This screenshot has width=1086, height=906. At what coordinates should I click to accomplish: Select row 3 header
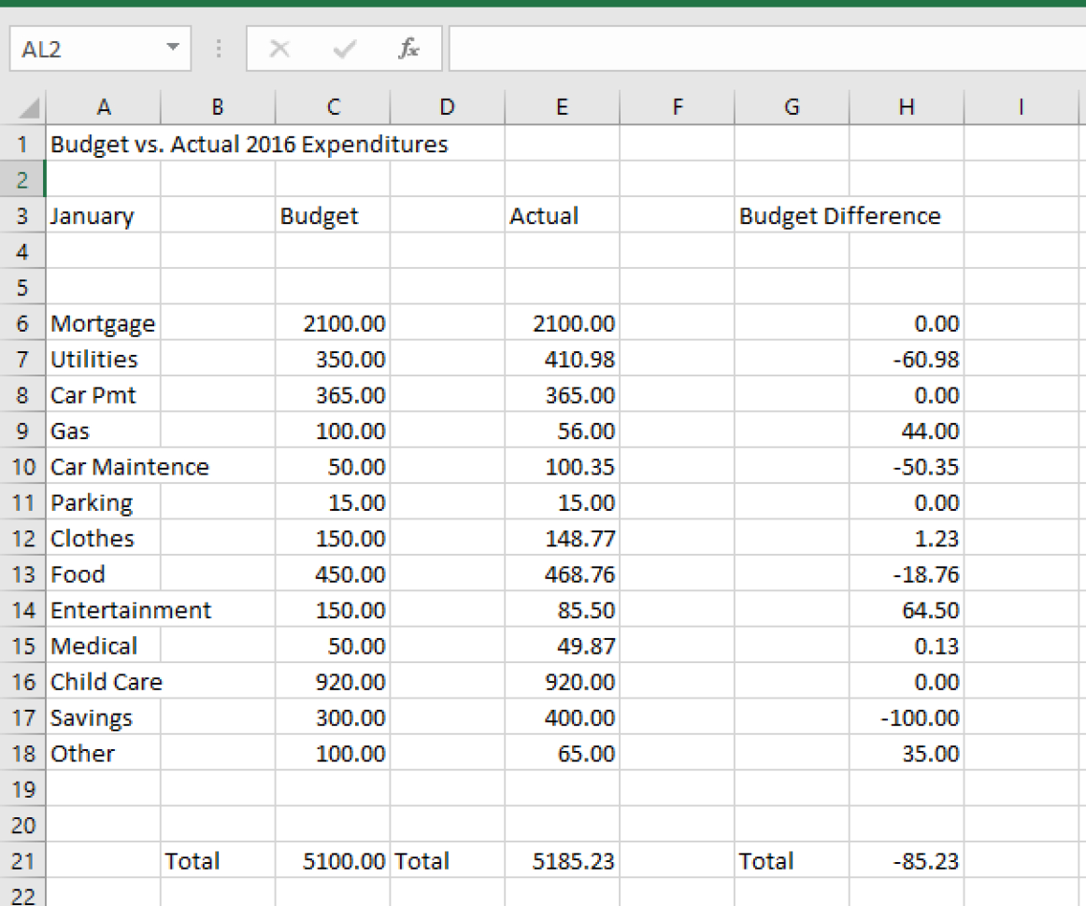(x=22, y=216)
